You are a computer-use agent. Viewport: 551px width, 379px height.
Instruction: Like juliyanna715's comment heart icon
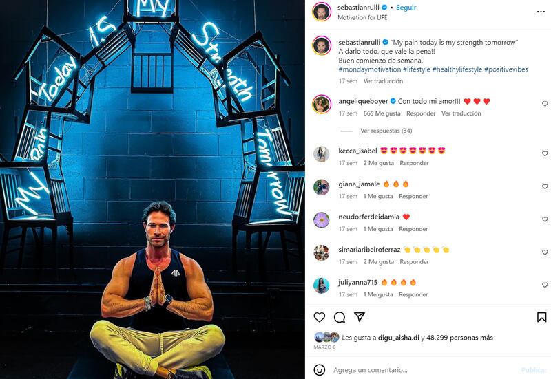pos(545,285)
